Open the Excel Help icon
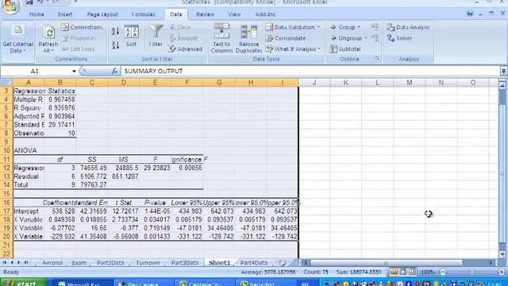 click(470, 14)
